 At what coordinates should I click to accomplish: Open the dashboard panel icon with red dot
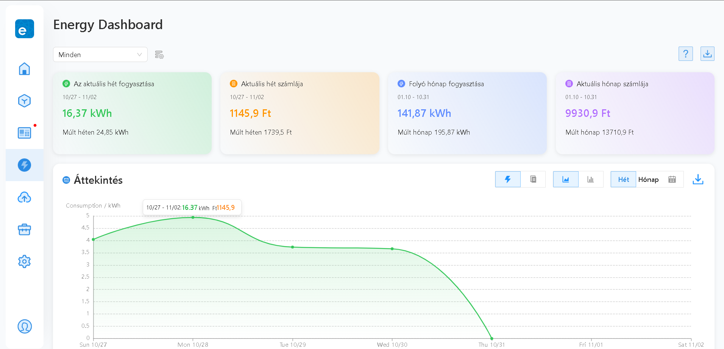click(x=25, y=133)
